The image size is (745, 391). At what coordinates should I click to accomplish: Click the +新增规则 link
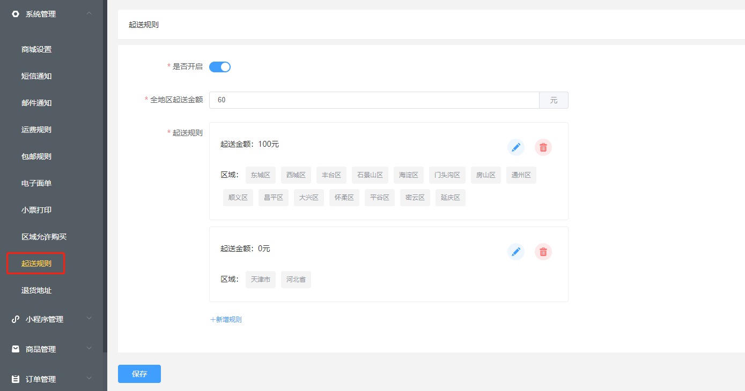point(226,320)
